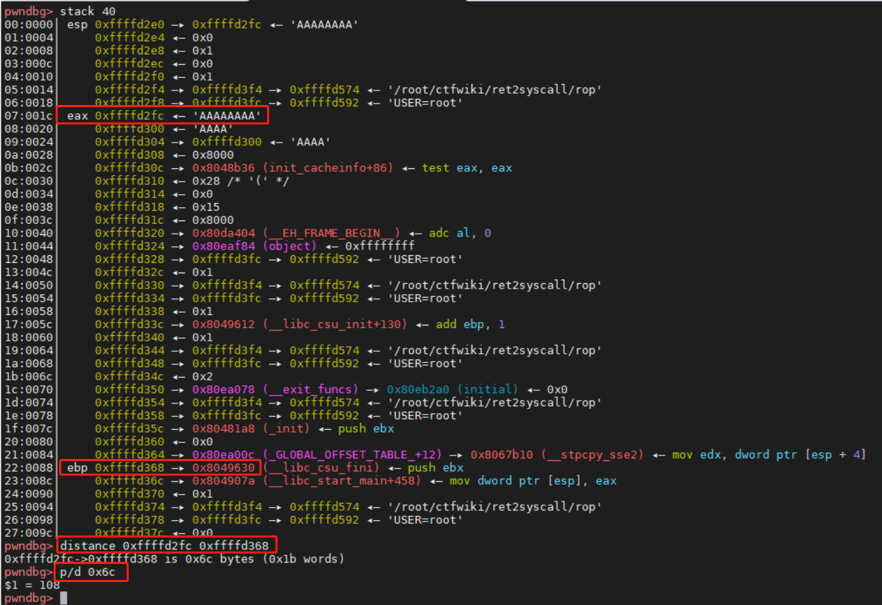
Task: Click the address 0xffffd350 on row 1c
Action: [129, 389]
